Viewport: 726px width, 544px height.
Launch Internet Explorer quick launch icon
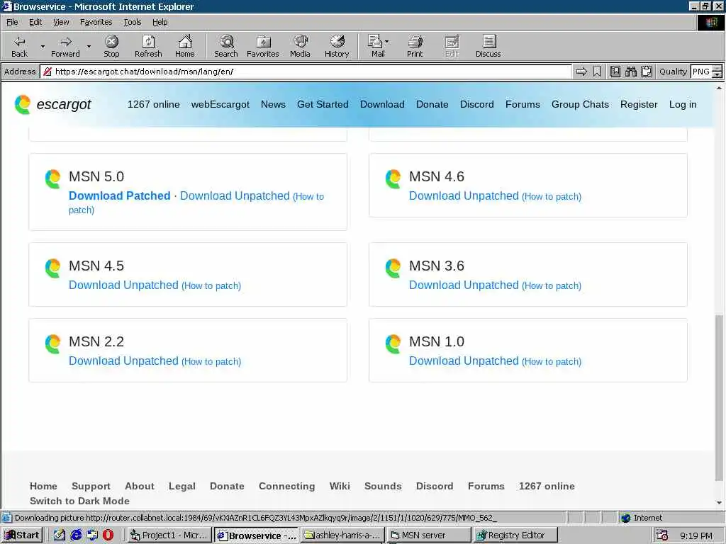(x=76, y=535)
